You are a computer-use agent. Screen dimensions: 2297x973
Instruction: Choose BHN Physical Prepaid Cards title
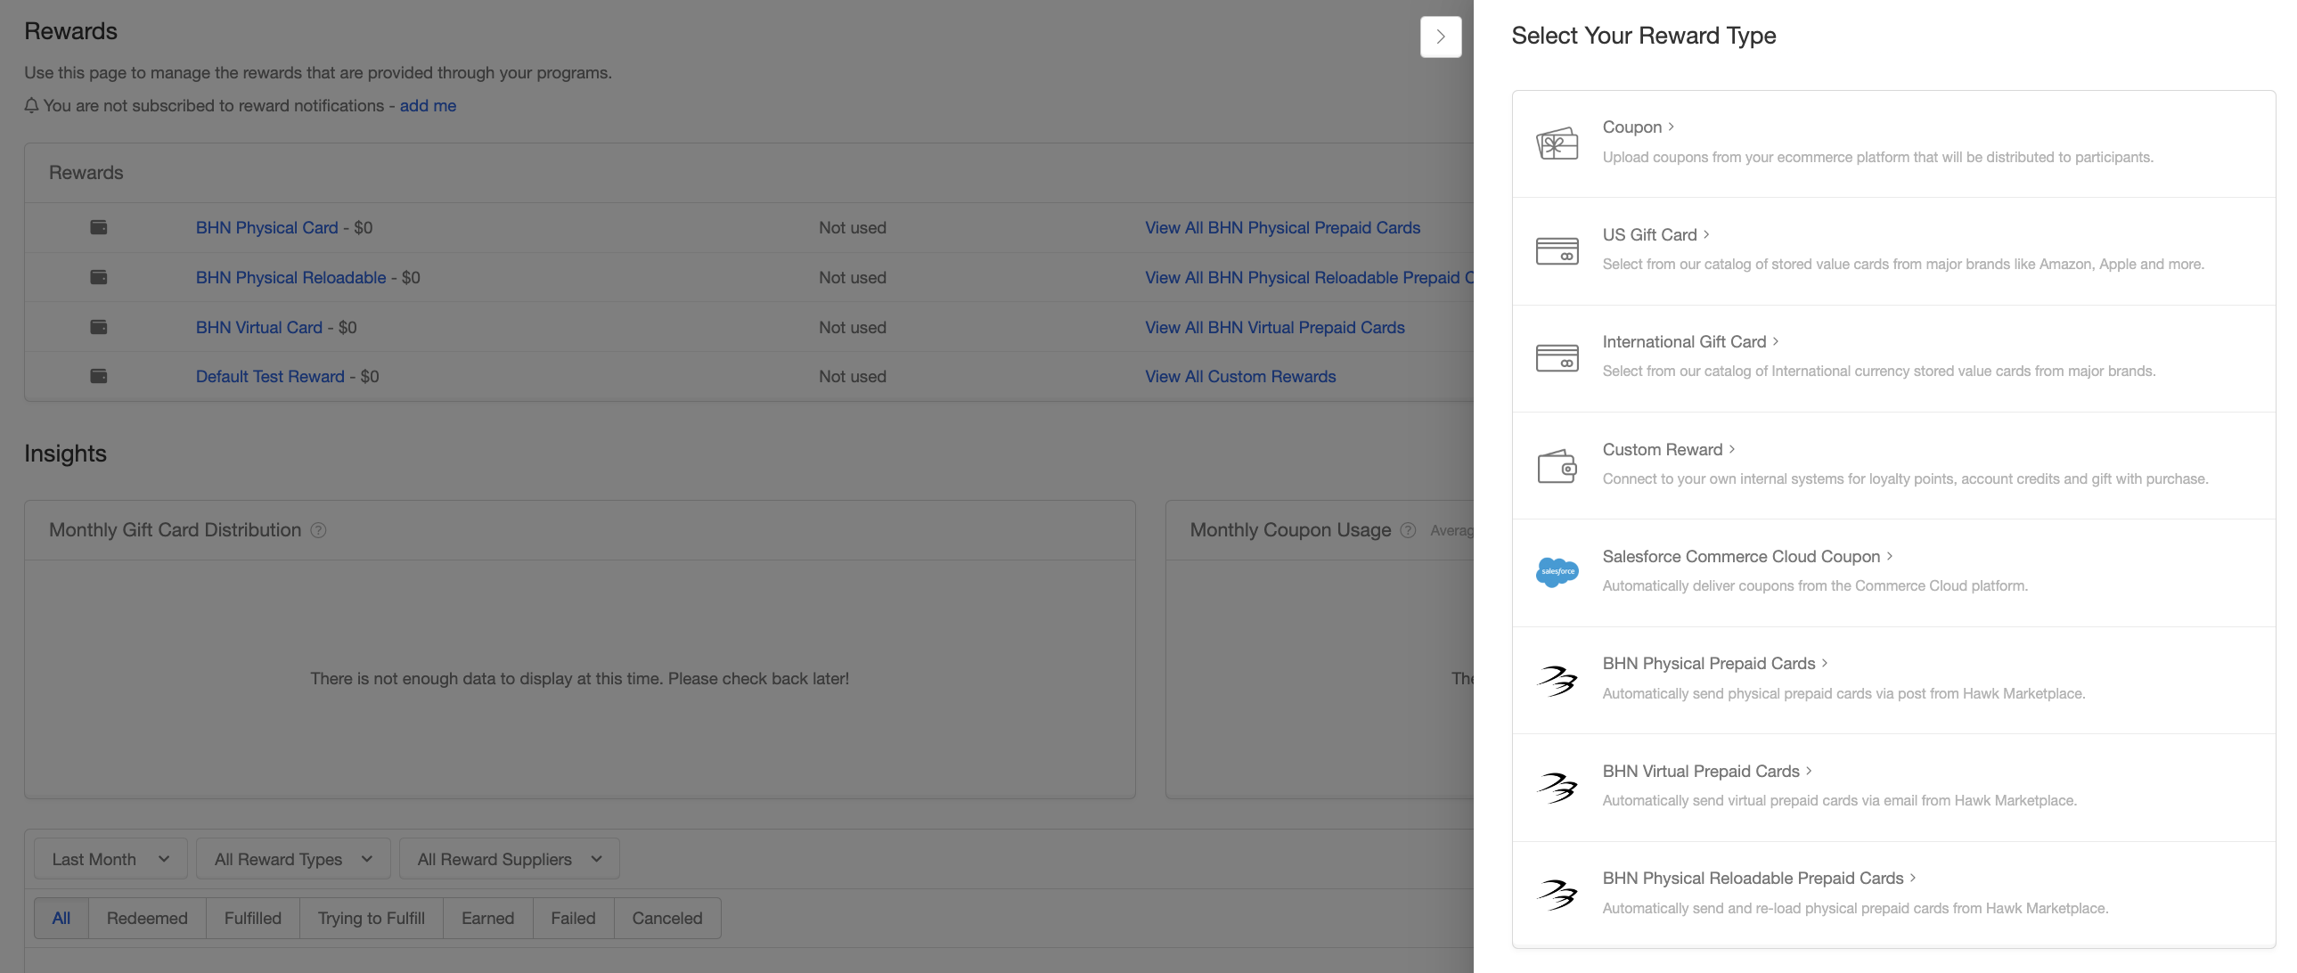[x=1708, y=664]
